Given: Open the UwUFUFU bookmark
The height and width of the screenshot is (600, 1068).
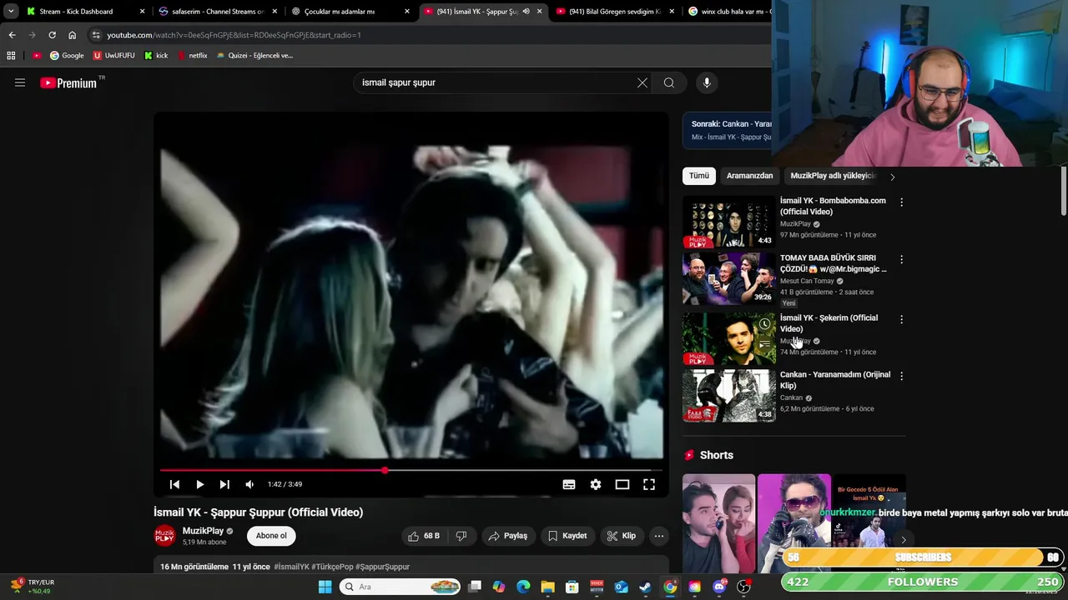Looking at the screenshot, I should [113, 56].
